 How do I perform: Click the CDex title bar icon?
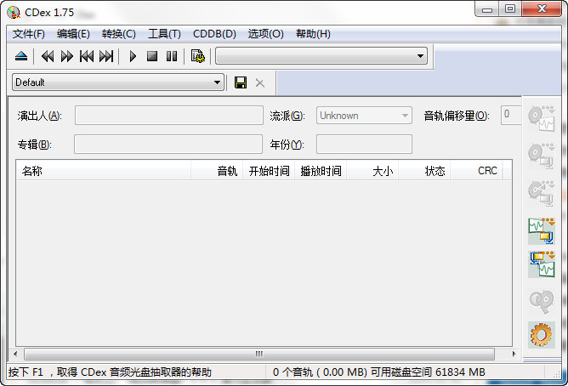(14, 12)
